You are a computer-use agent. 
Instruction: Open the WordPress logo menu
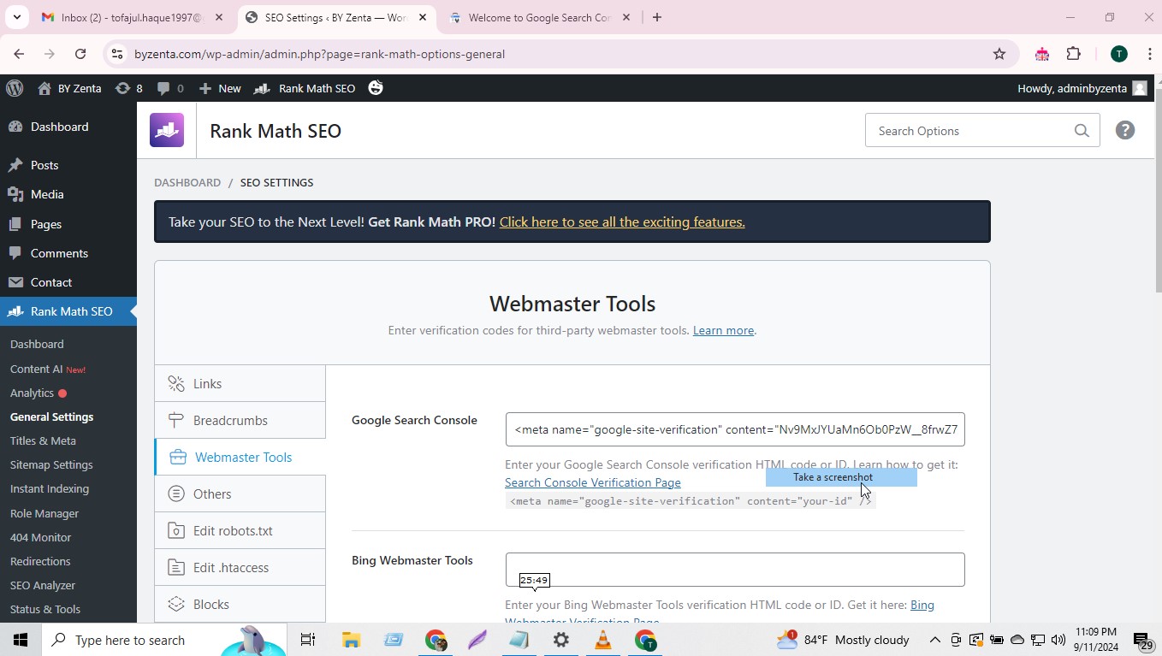[x=14, y=88]
